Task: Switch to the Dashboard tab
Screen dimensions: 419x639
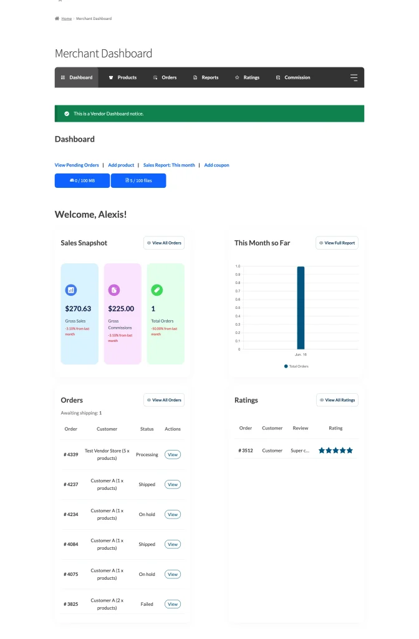Action: 77,77
